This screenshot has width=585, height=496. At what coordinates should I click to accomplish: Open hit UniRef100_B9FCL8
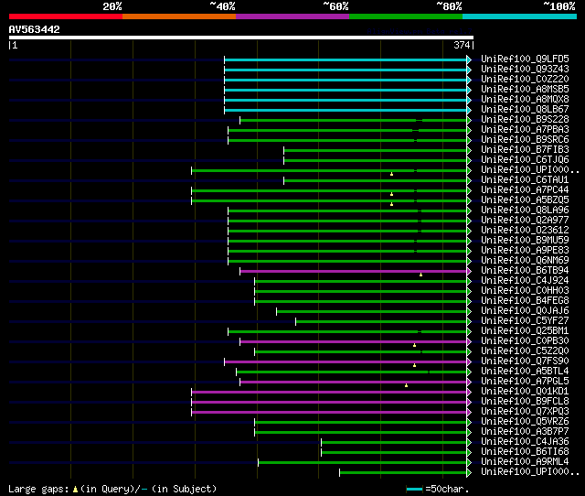tap(525, 402)
